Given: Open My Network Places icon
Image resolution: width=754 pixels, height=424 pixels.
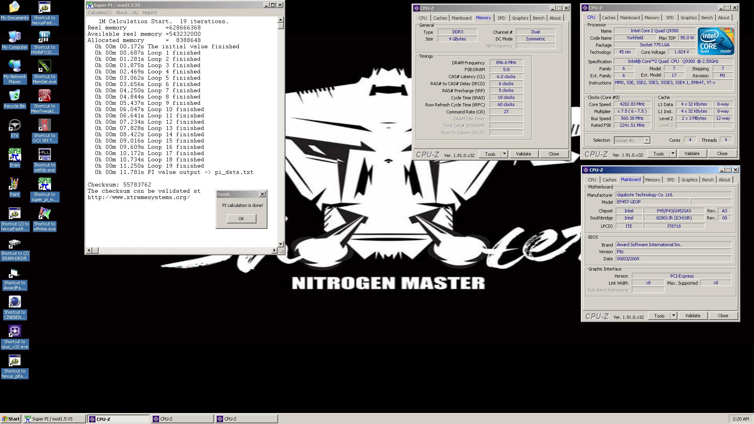Looking at the screenshot, I should [15, 72].
